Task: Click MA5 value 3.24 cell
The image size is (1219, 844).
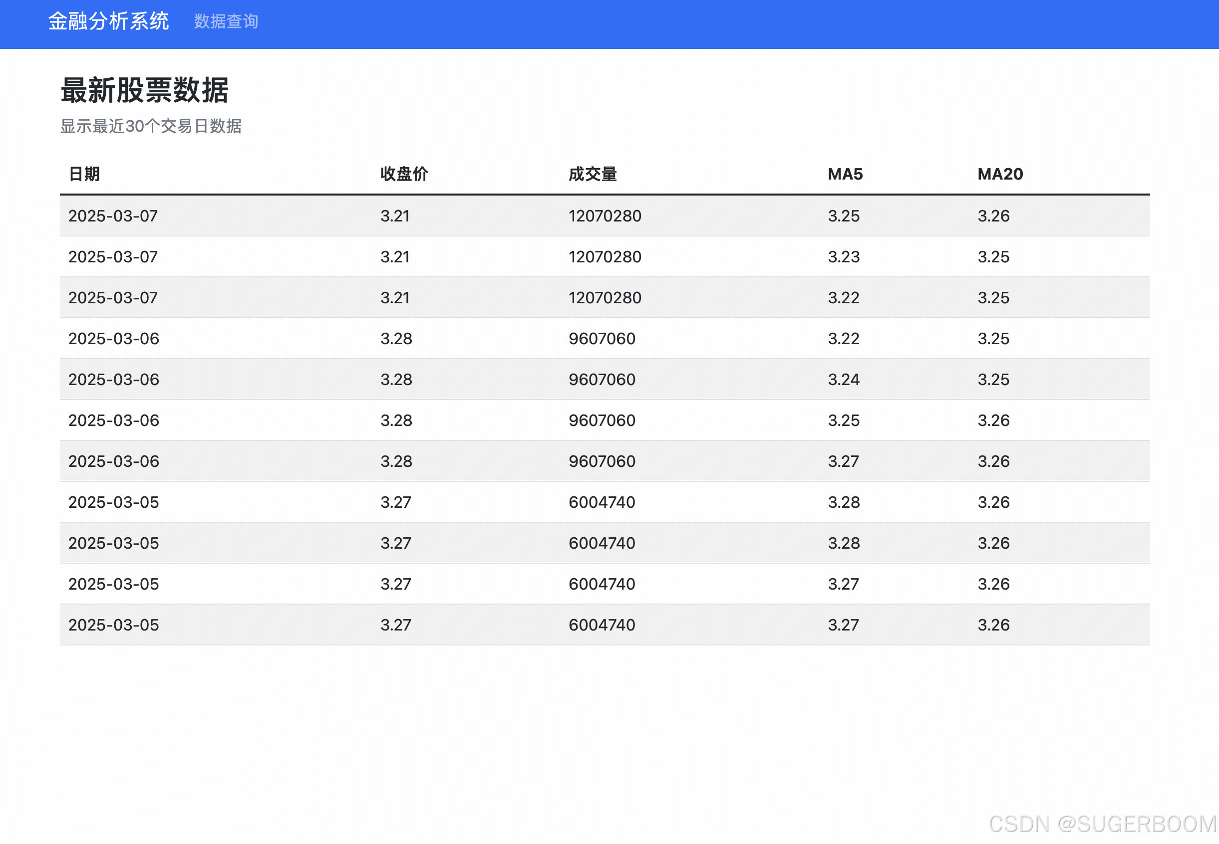Action: [x=843, y=380]
